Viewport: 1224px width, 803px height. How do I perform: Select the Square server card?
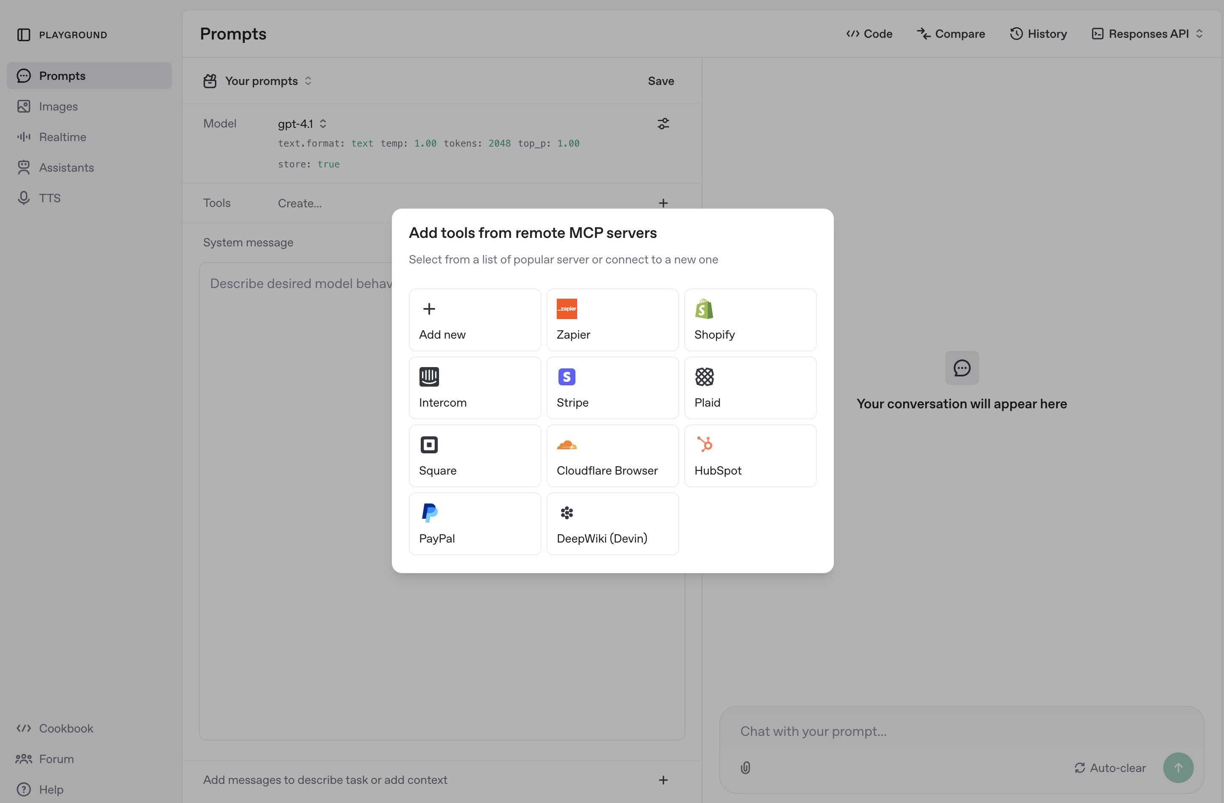475,455
